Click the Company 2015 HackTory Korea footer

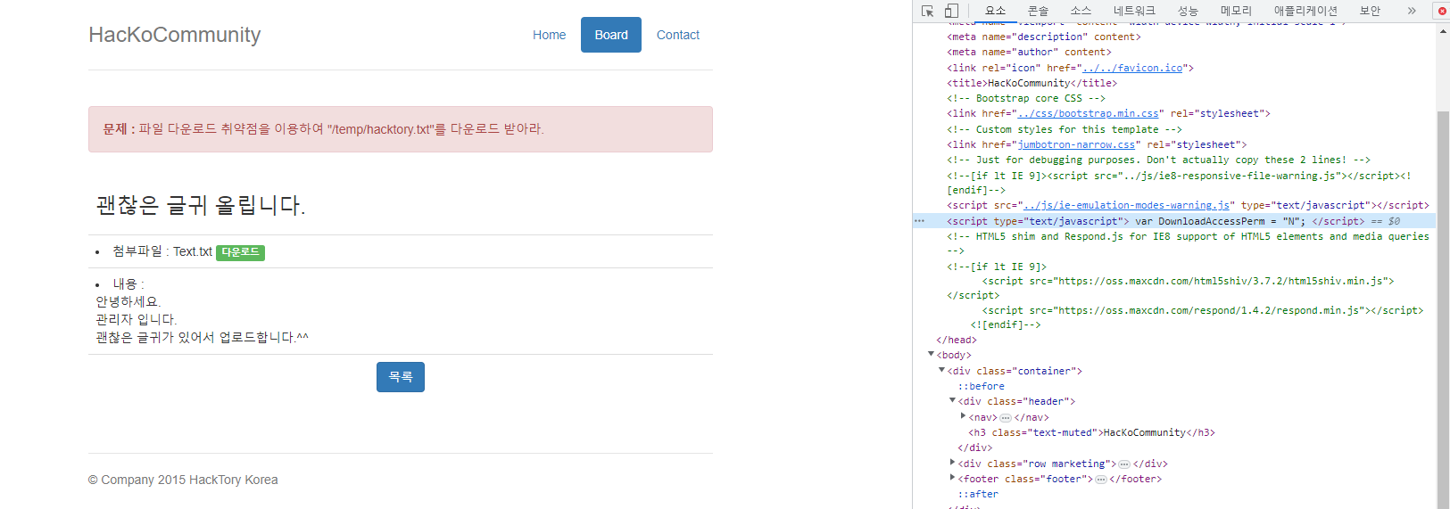183,480
